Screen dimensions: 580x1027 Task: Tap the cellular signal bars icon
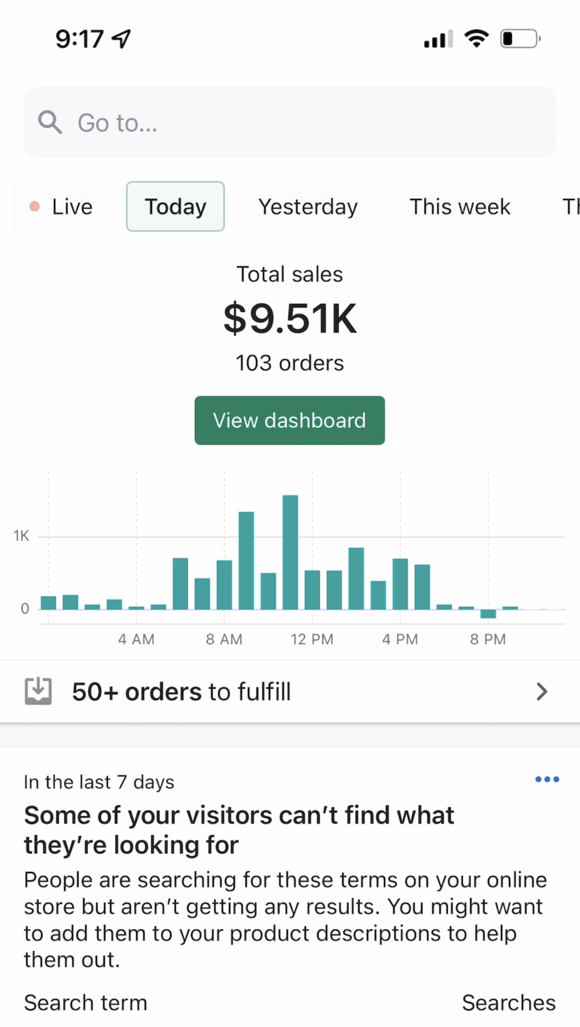(x=438, y=39)
